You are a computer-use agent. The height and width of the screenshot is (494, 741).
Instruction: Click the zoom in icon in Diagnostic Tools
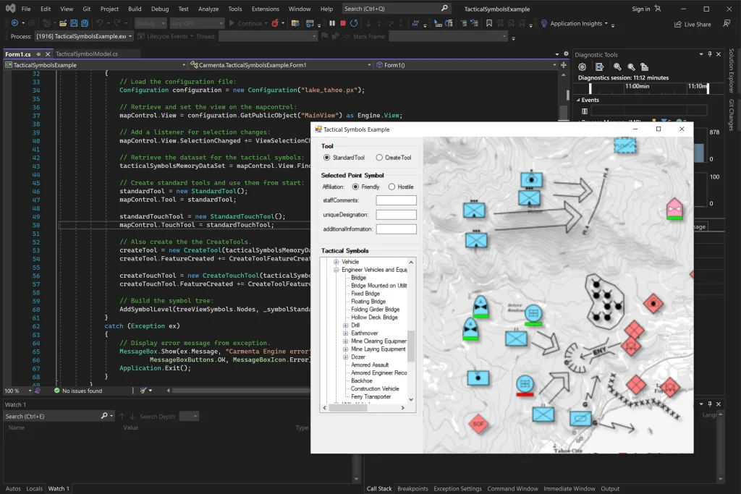pos(617,67)
